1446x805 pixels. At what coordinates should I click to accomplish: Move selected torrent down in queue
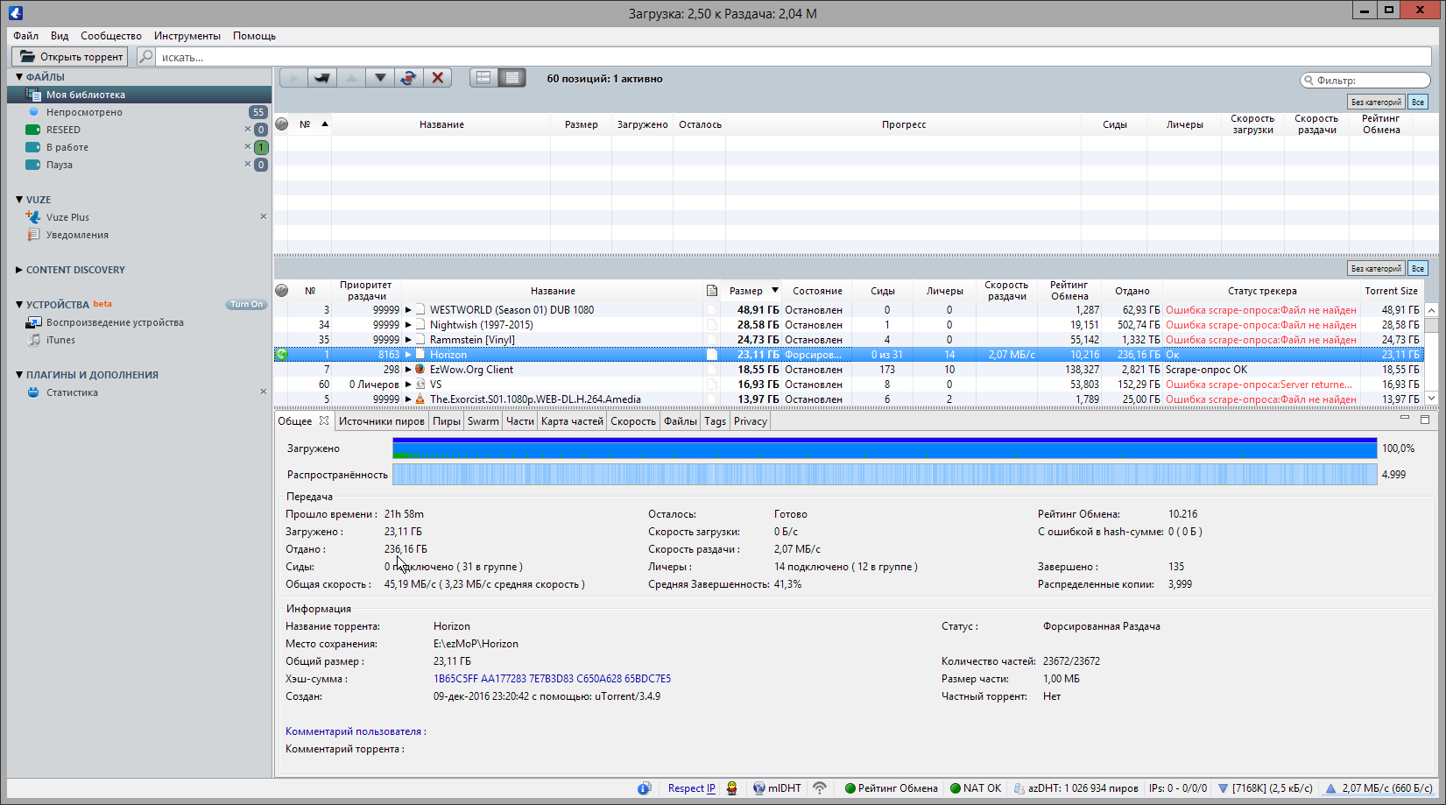coord(380,78)
